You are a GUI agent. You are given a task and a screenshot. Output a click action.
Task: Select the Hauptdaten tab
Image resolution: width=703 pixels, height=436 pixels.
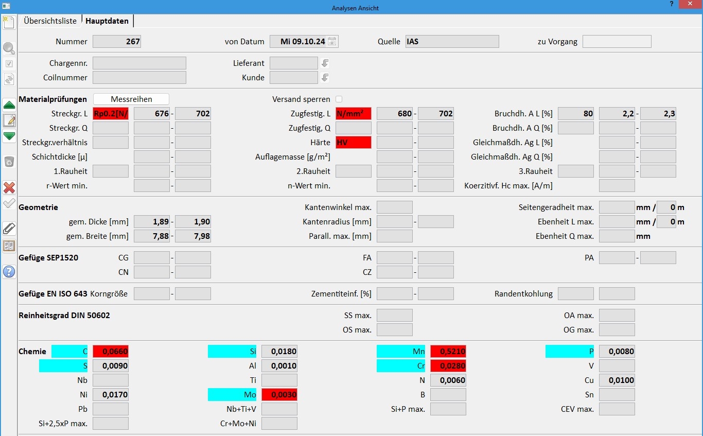click(107, 21)
